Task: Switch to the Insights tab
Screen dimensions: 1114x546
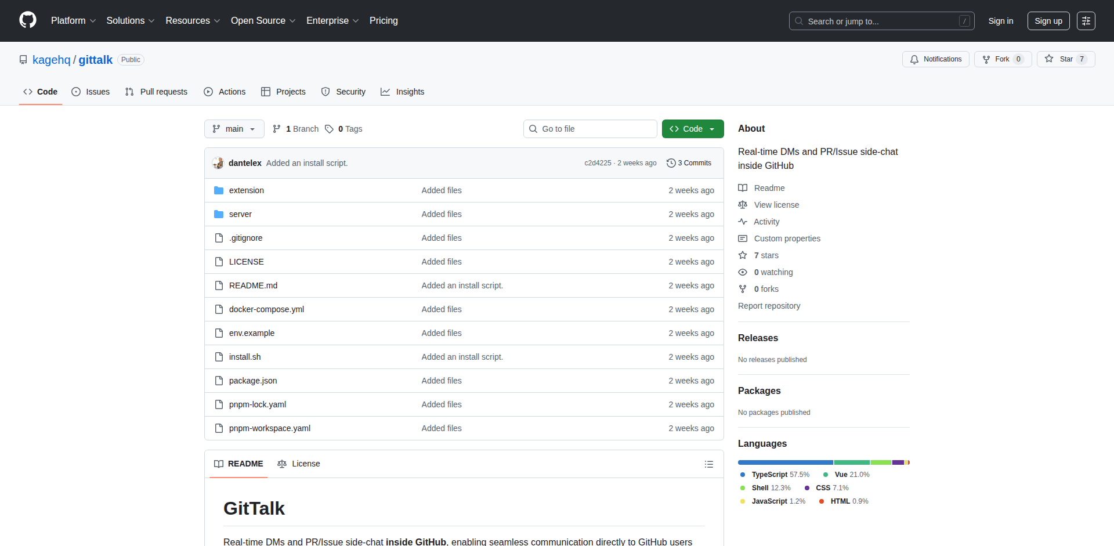Action: tap(402, 92)
